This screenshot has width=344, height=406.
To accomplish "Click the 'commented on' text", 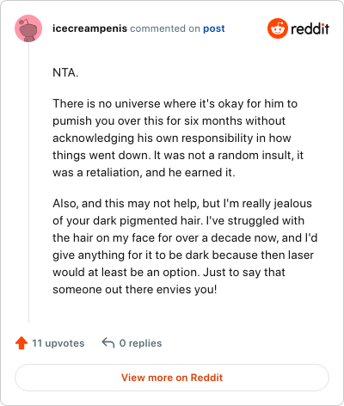I will click(x=165, y=28).
